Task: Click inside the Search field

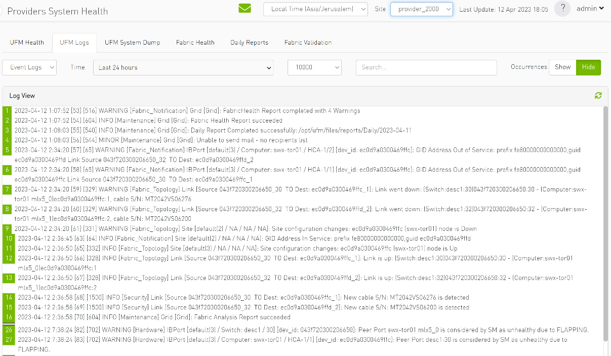Action: [x=426, y=67]
